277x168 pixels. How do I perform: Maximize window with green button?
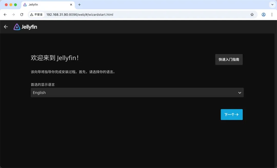point(15,5)
